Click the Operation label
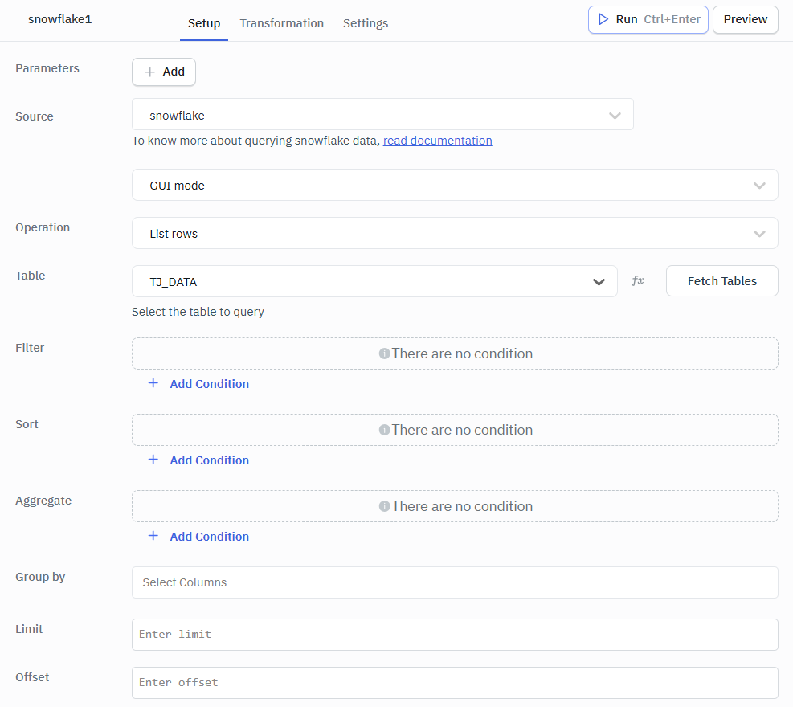Screen dimensions: 793x707 tap(43, 227)
